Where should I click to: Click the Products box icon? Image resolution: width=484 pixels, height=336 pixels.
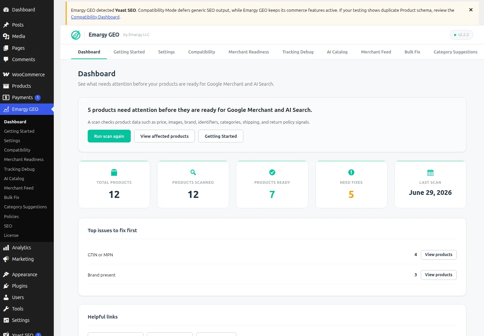click(6, 86)
